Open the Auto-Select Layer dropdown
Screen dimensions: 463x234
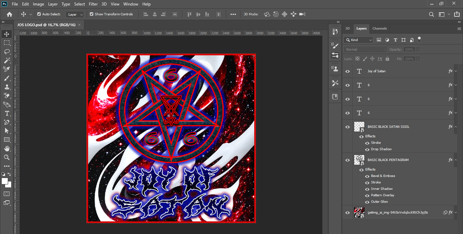pos(75,14)
